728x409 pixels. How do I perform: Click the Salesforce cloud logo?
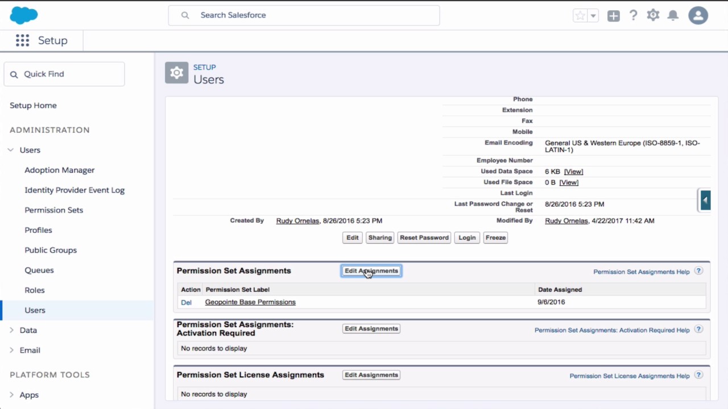[24, 15]
